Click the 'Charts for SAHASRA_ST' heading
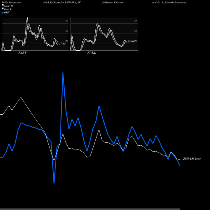This screenshot has width=210, height=210. [67, 3]
